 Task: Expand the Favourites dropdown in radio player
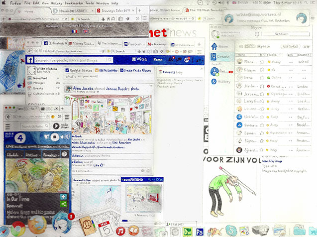pyautogui.click(x=51, y=155)
